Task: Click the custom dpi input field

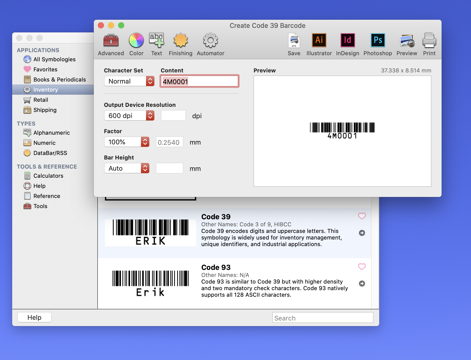Action: coord(173,116)
